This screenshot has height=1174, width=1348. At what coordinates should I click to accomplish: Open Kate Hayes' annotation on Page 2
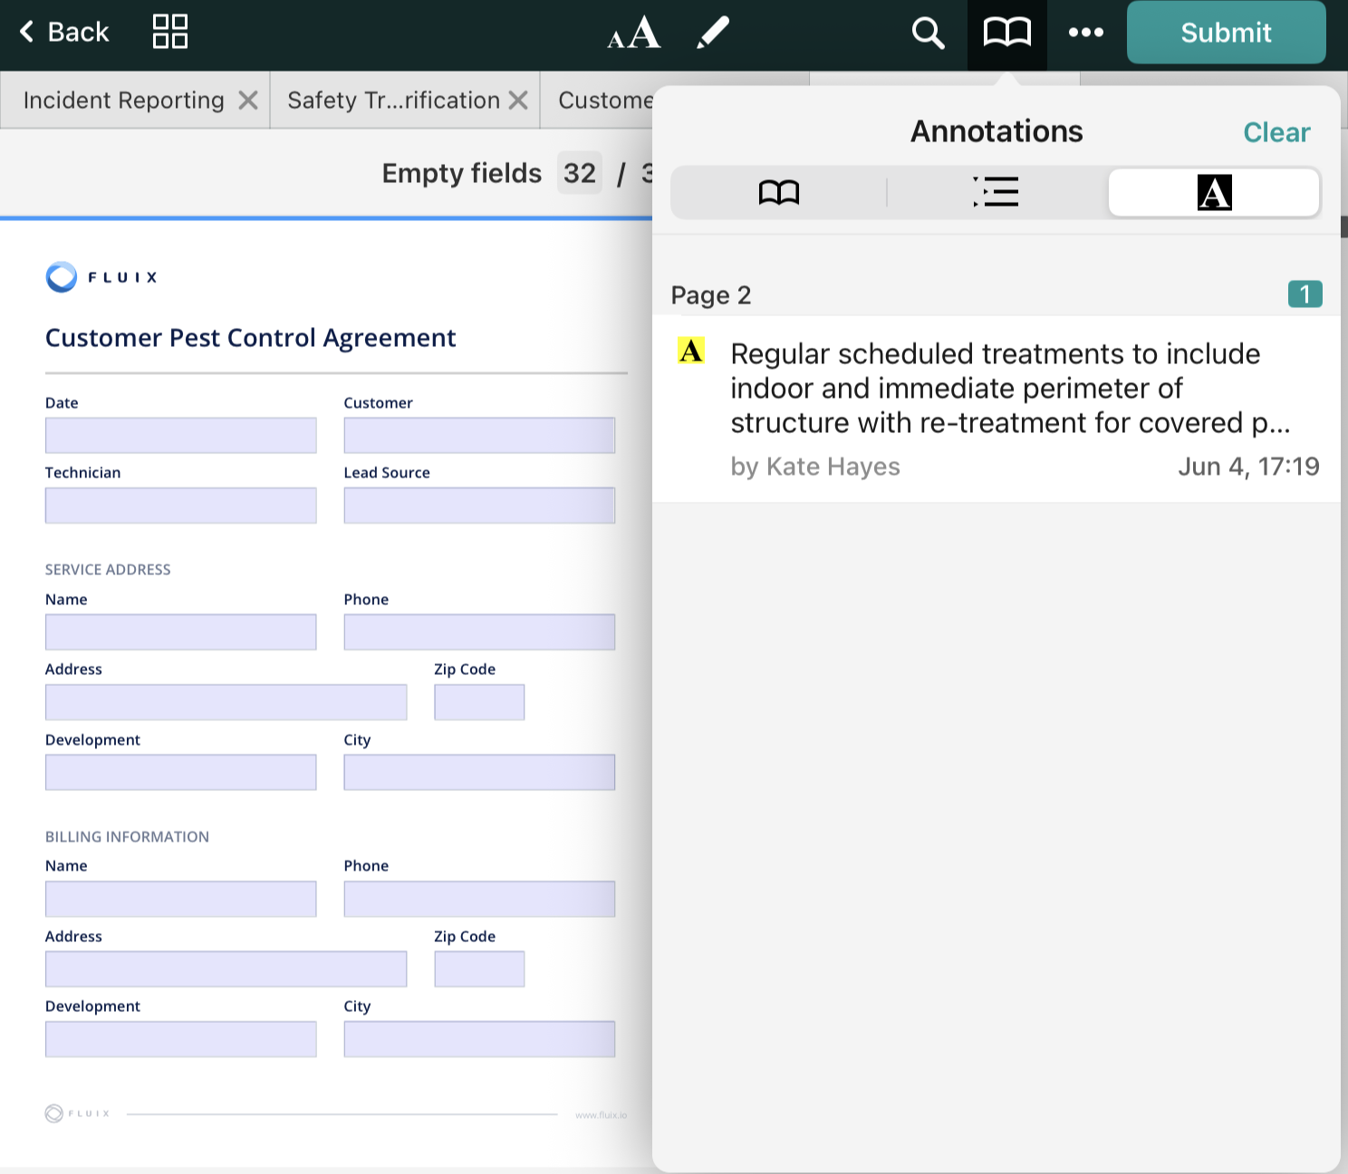997,408
